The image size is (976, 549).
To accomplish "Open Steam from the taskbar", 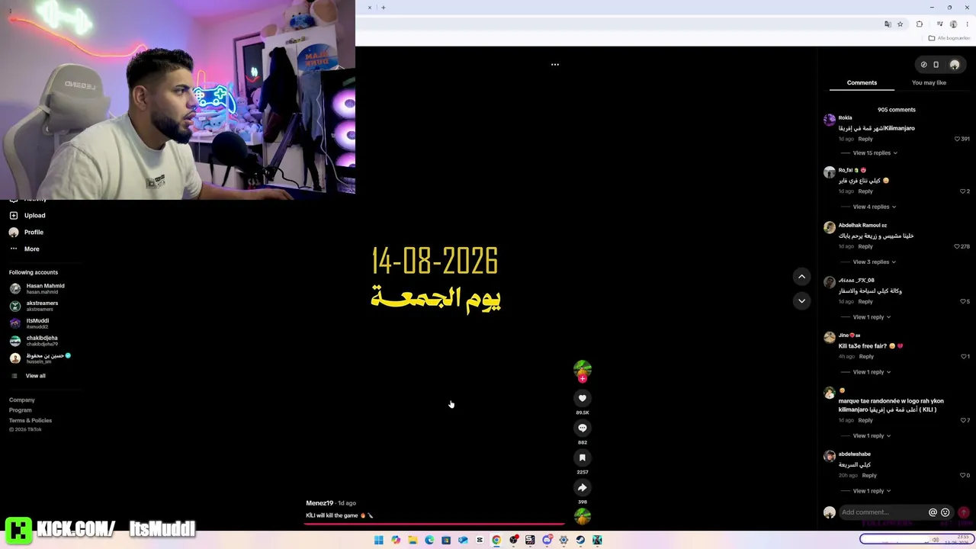I will pyautogui.click(x=580, y=540).
